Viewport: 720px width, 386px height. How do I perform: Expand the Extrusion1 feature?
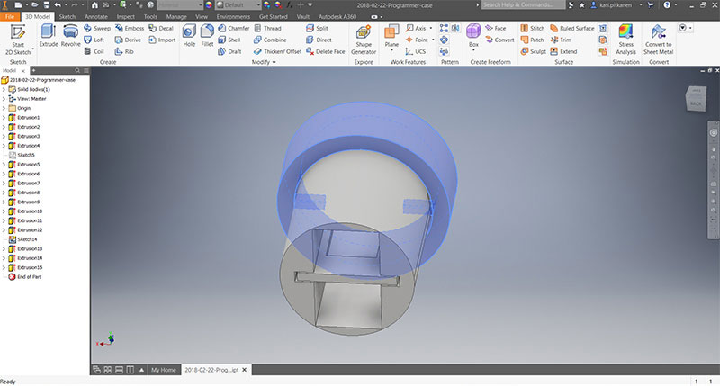[4, 118]
